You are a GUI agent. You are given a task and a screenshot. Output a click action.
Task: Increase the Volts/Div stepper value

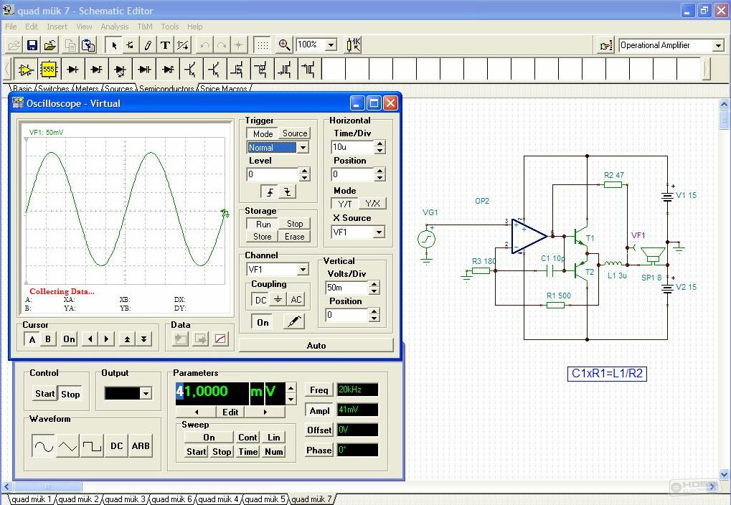point(374,284)
